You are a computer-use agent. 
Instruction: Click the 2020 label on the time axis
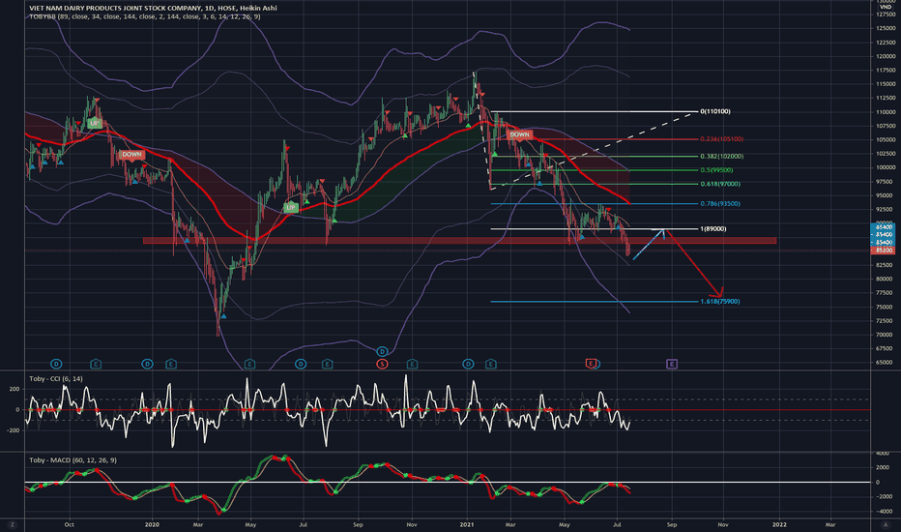(152, 524)
